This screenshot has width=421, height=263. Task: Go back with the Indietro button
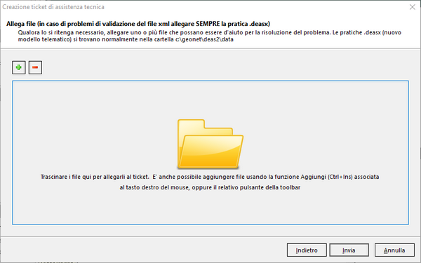point(307,250)
